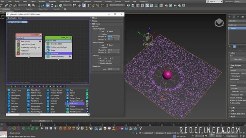Select the Move tool in main toolbar

click(48, 5)
